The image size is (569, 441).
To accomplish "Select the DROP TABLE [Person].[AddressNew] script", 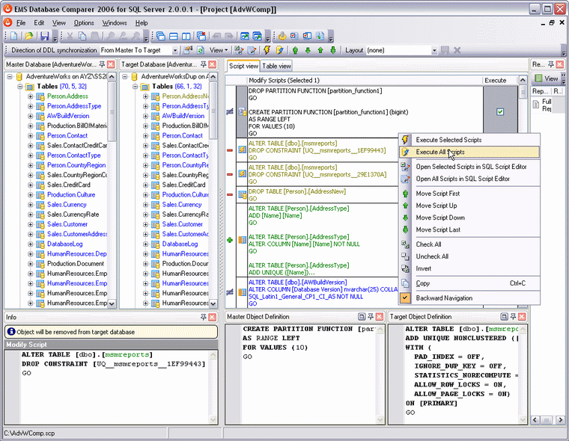I will pyautogui.click(x=323, y=195).
